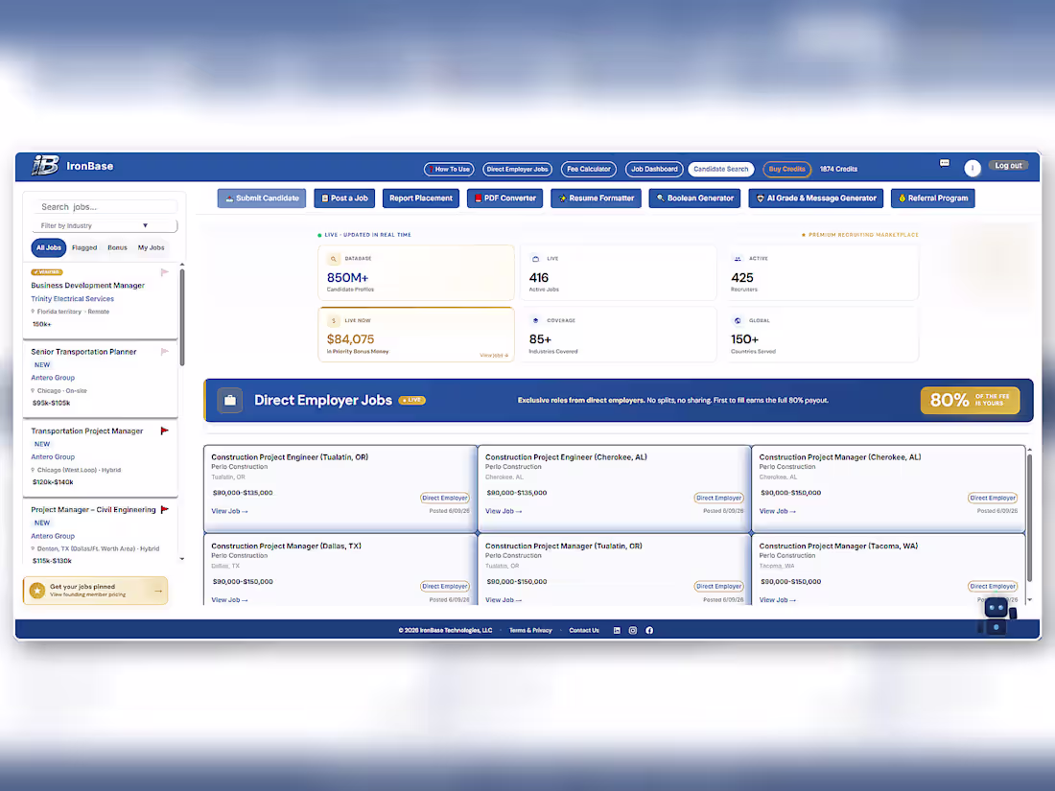Flag the Senior Transportation Planner job

[x=165, y=352]
